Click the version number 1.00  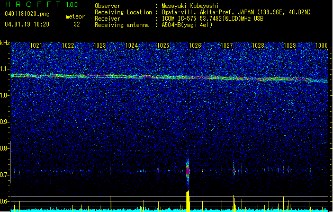(x=72, y=4)
